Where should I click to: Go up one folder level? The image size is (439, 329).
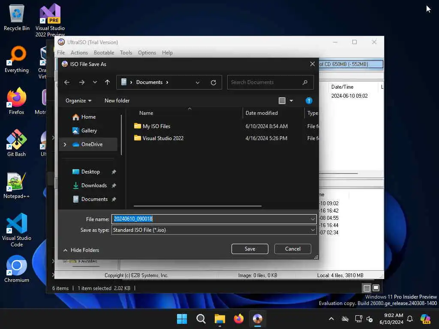pos(107,82)
